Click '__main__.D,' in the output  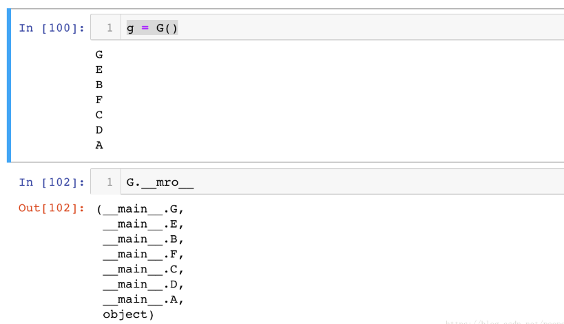(x=143, y=285)
